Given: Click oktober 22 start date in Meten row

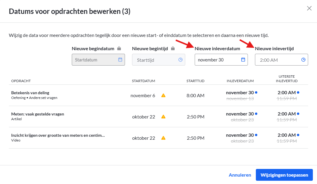Looking at the screenshot, I should pyautogui.click(x=144, y=117).
